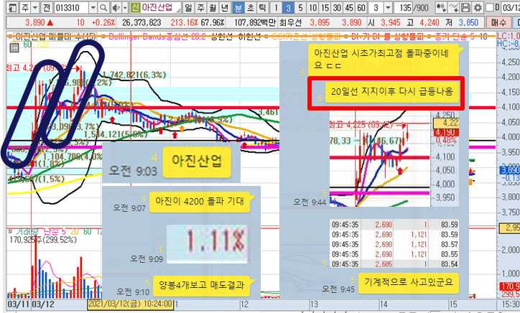Click the calendar icon at chart top-left
Screen dimensions: 520x313
[x=14, y=48]
